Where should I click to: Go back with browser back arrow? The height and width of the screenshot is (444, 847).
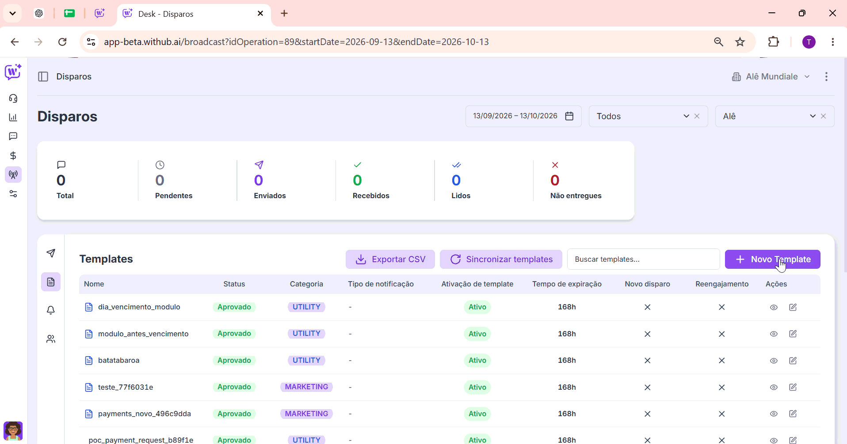pyautogui.click(x=15, y=42)
